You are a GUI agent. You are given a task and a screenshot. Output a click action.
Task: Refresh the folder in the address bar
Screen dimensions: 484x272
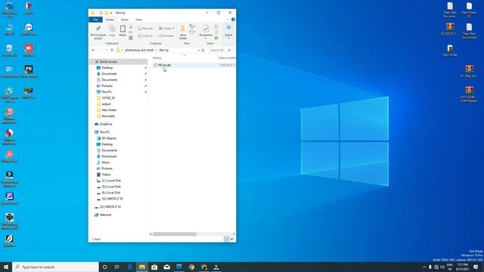coord(203,50)
